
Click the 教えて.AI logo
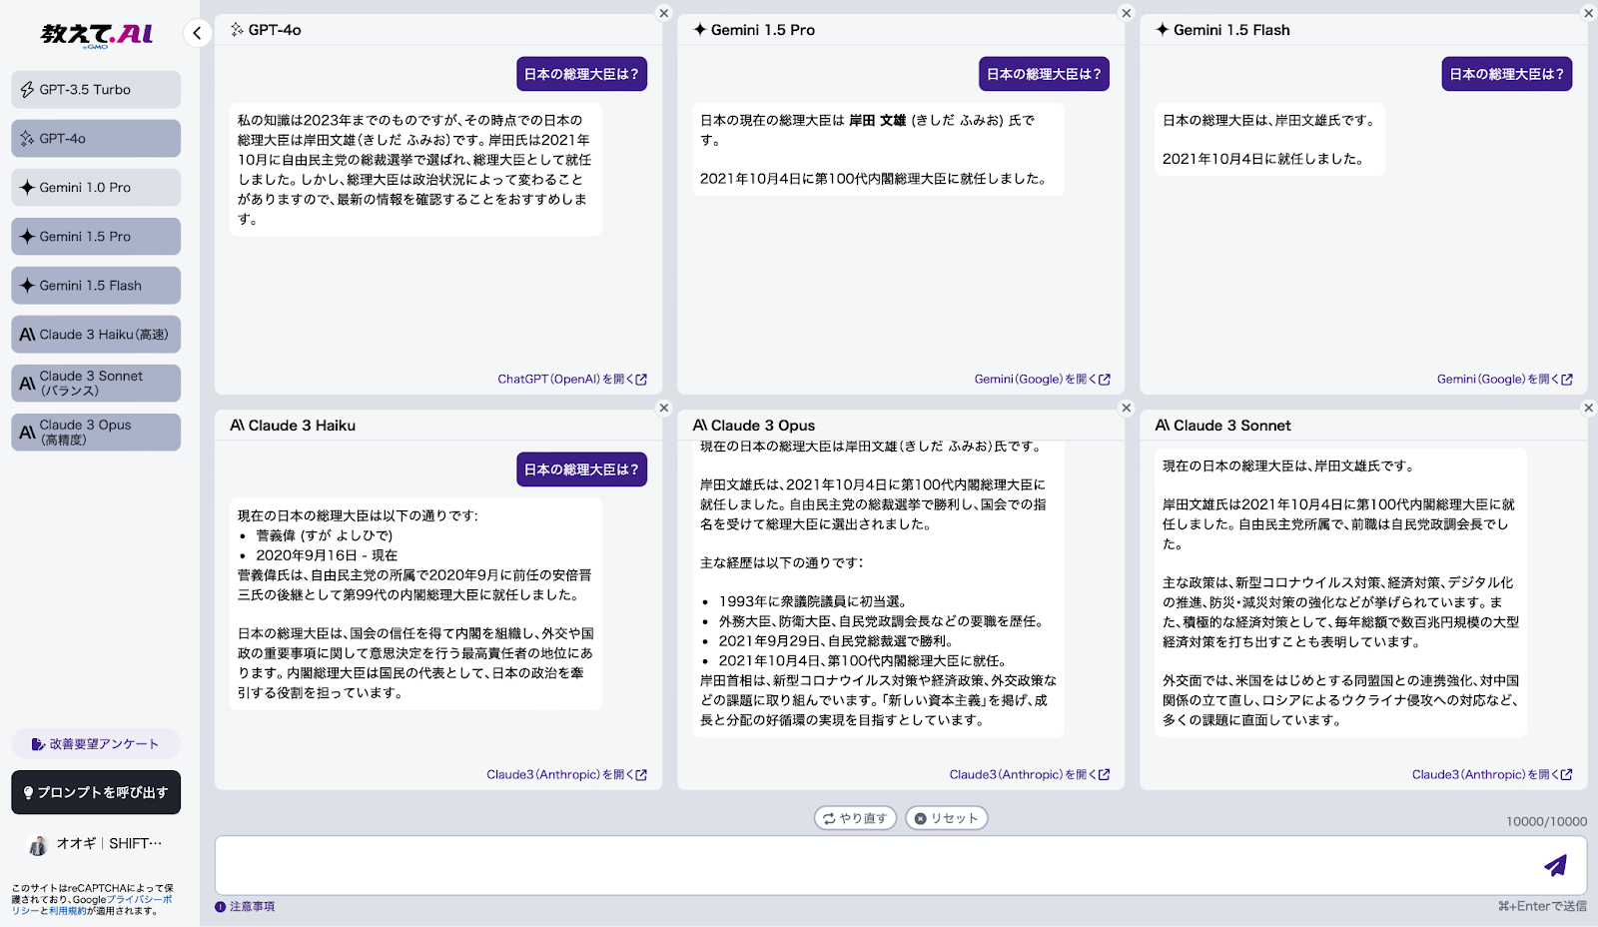(97, 35)
